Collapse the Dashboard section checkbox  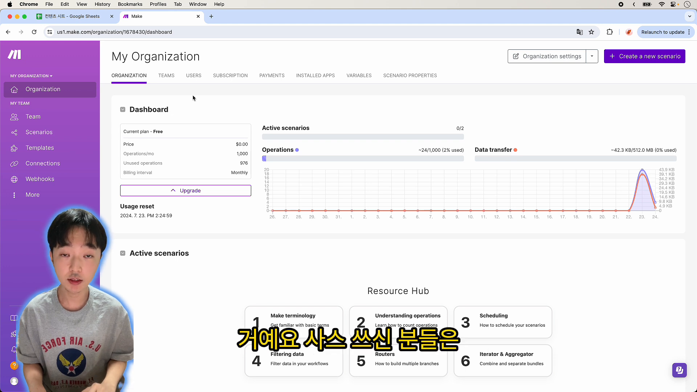[x=123, y=110]
